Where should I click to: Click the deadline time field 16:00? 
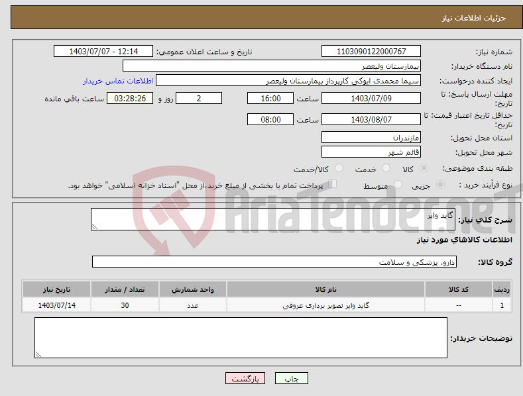pyautogui.click(x=270, y=98)
